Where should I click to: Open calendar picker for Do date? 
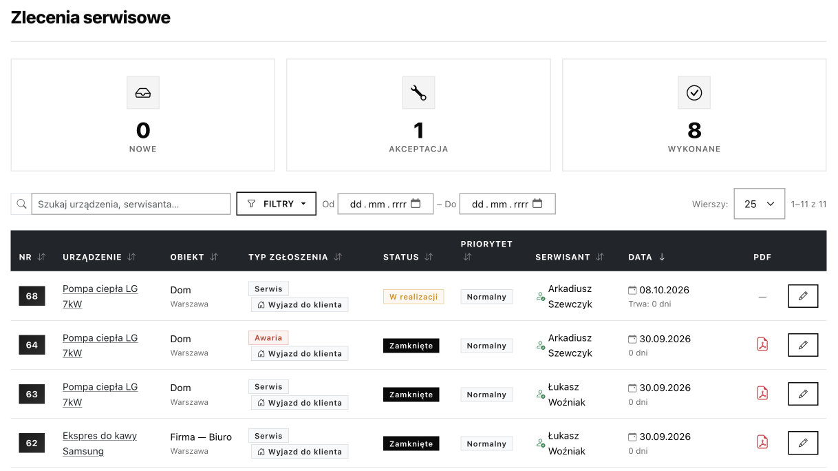tap(537, 204)
